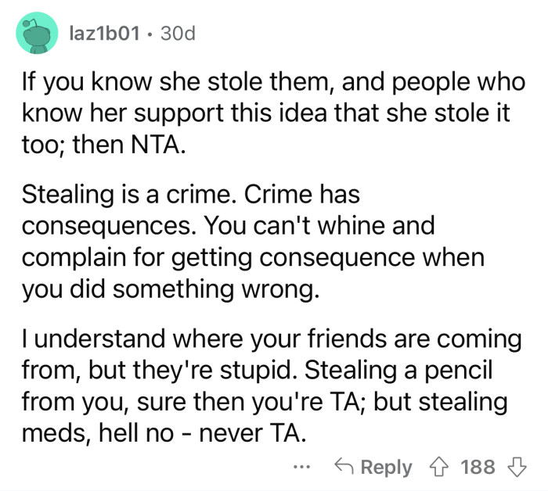Click the word "NTA" in first paragraph
This screenshot has height=491, width=548.
point(157,145)
